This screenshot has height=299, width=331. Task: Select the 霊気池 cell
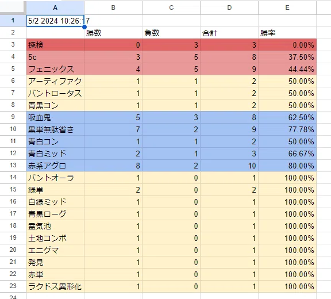(55, 226)
